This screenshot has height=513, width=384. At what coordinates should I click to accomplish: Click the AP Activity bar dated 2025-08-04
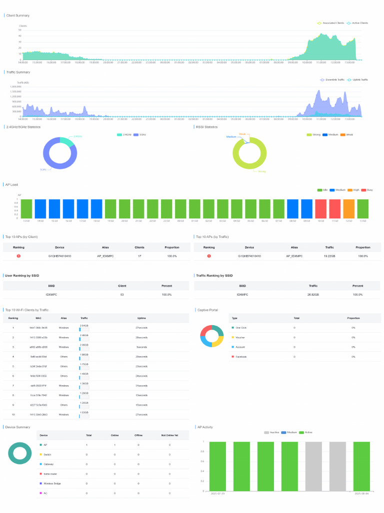362,466
